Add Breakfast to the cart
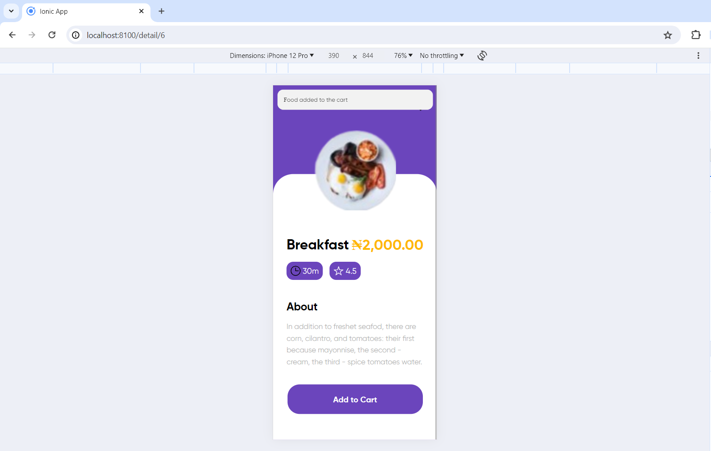The height and width of the screenshot is (451, 711). (x=355, y=399)
